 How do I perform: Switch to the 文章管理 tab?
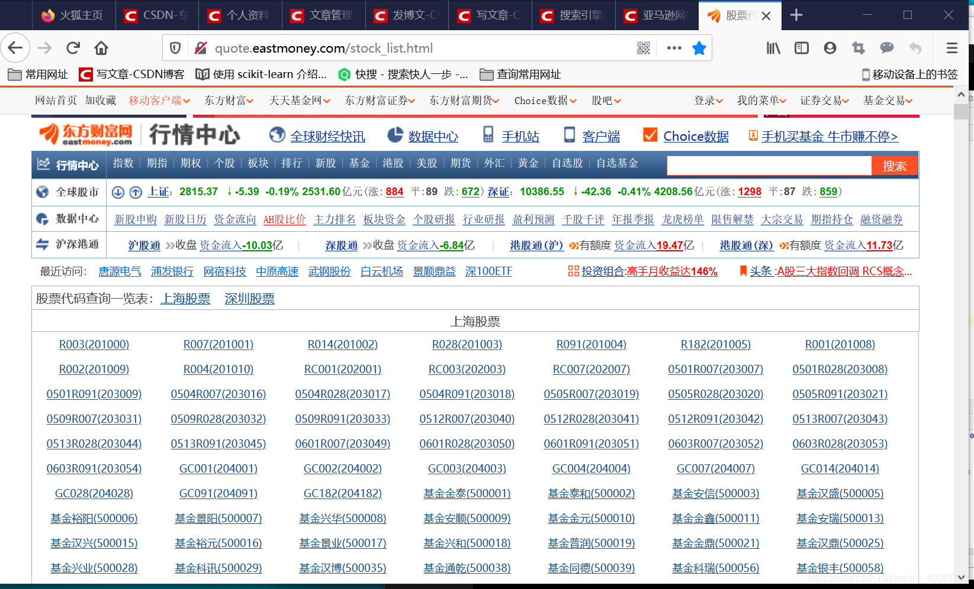click(323, 15)
